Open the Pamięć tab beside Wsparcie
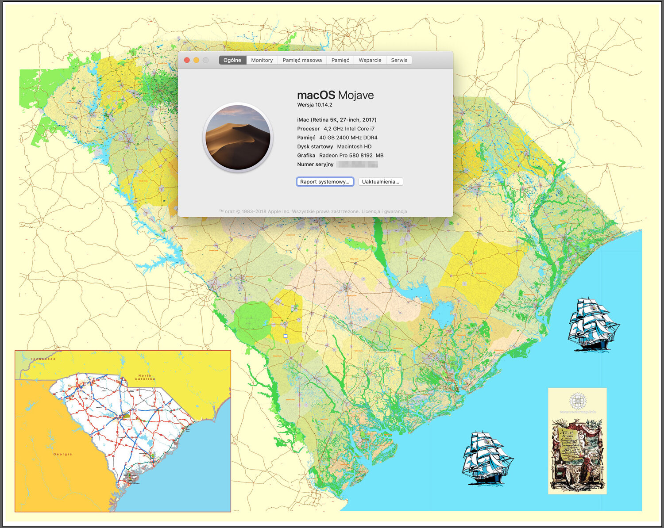The width and height of the screenshot is (664, 528). tap(340, 60)
